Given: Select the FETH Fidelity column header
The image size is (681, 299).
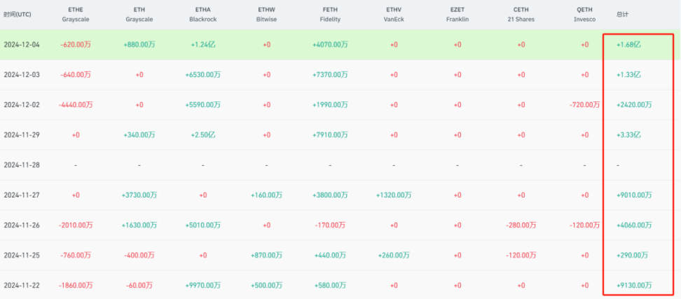Looking at the screenshot, I should [x=329, y=14].
